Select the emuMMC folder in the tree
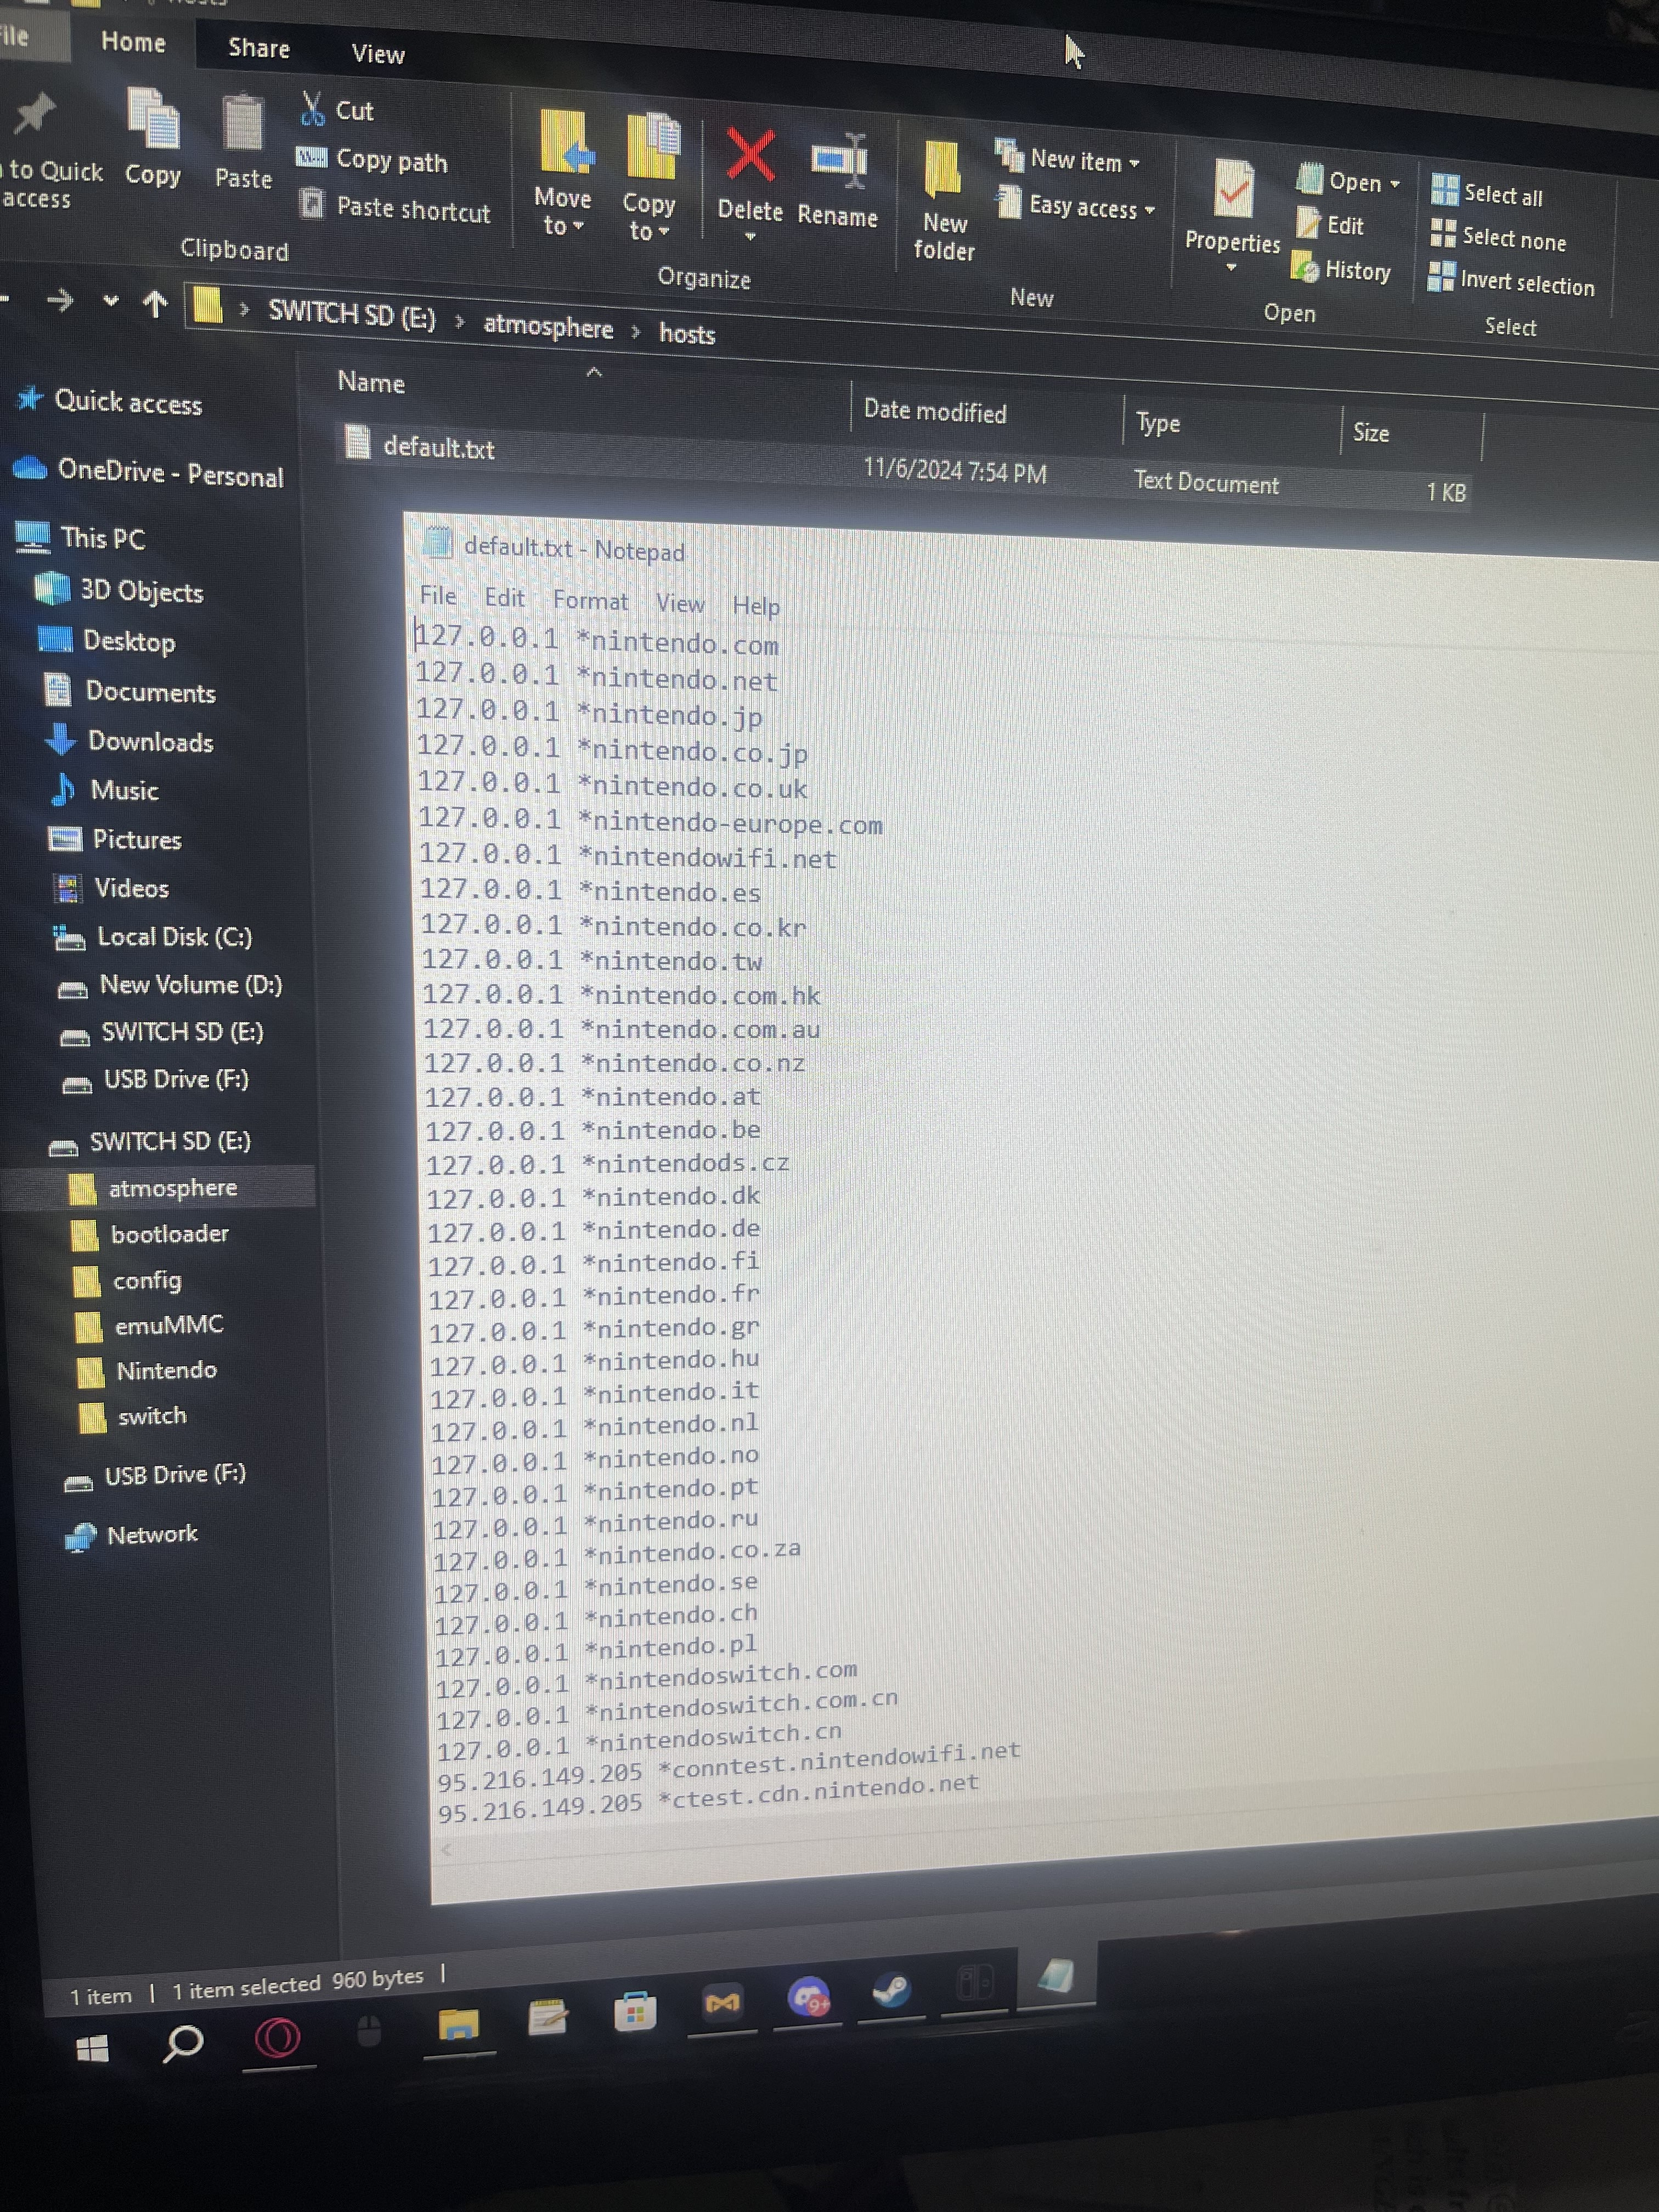This screenshot has height=2212, width=1659. click(x=168, y=1325)
